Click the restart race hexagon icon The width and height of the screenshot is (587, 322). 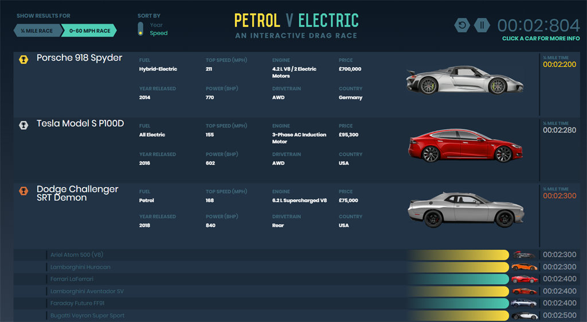pyautogui.click(x=462, y=25)
